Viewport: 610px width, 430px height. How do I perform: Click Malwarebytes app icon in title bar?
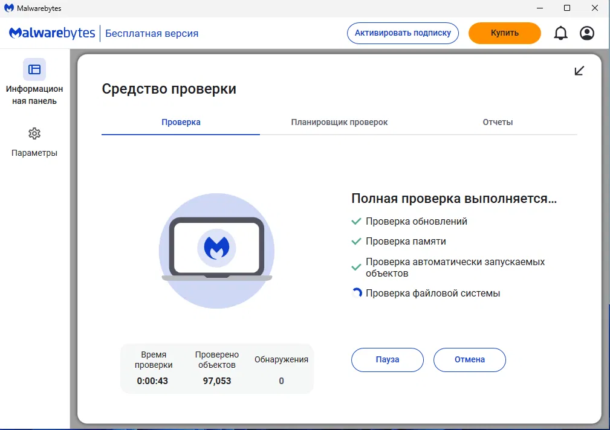coord(8,8)
